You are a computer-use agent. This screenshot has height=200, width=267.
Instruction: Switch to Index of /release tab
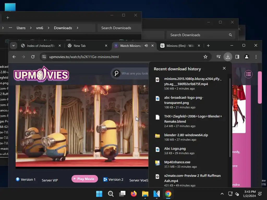(41, 46)
